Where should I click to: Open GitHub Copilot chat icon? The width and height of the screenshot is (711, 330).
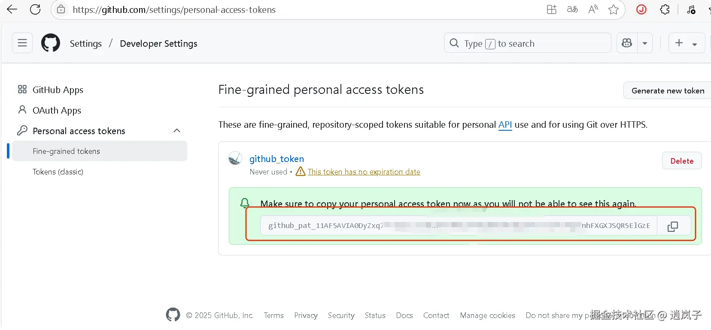(627, 43)
